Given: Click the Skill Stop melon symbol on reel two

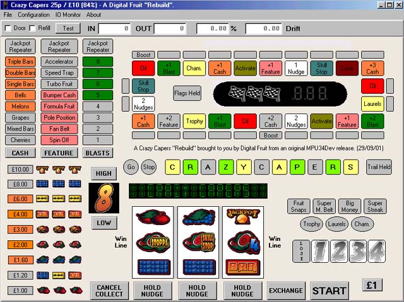Looking at the screenshot, I should pos(199,242).
